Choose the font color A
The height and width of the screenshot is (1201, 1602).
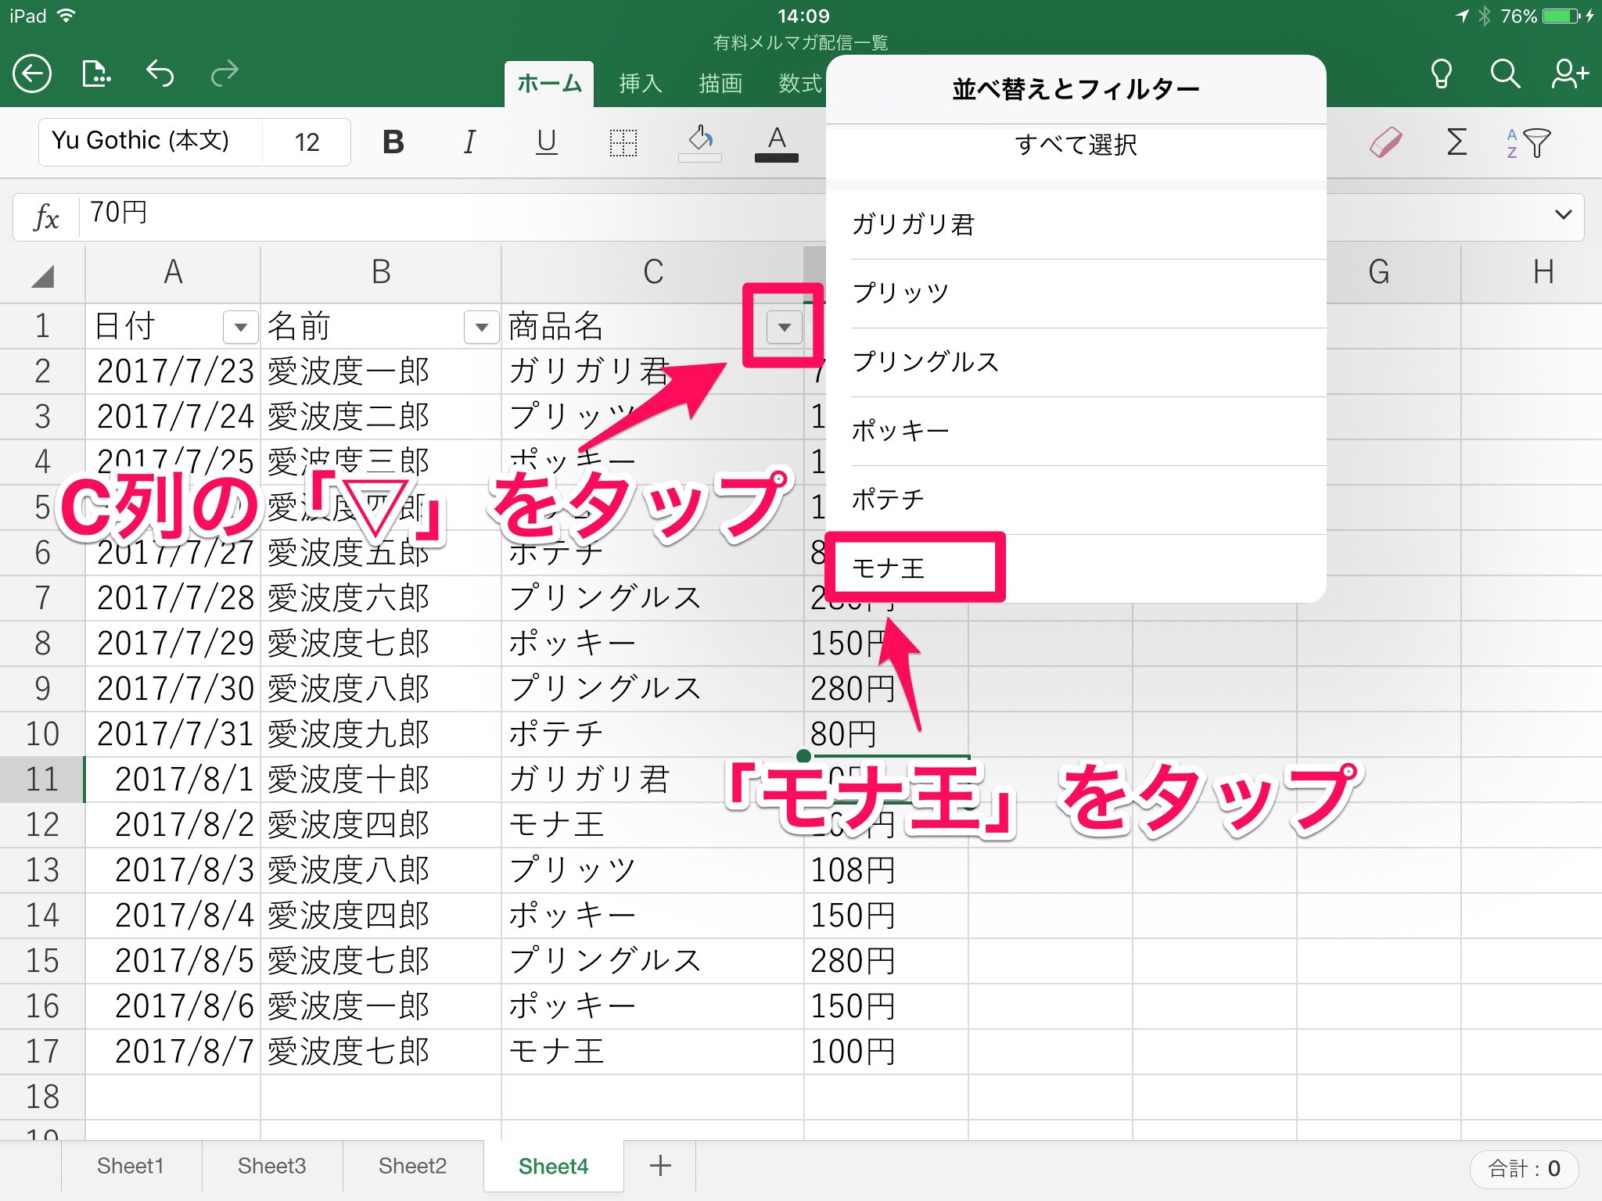click(776, 143)
